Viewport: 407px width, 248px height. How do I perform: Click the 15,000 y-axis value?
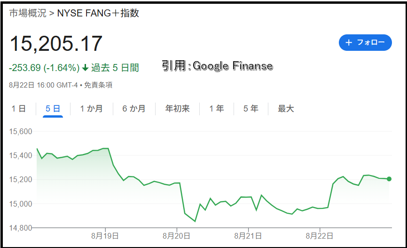point(21,204)
